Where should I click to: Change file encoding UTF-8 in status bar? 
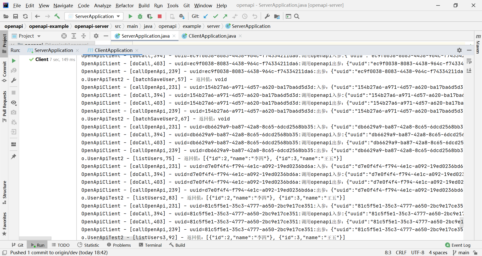[417, 252]
